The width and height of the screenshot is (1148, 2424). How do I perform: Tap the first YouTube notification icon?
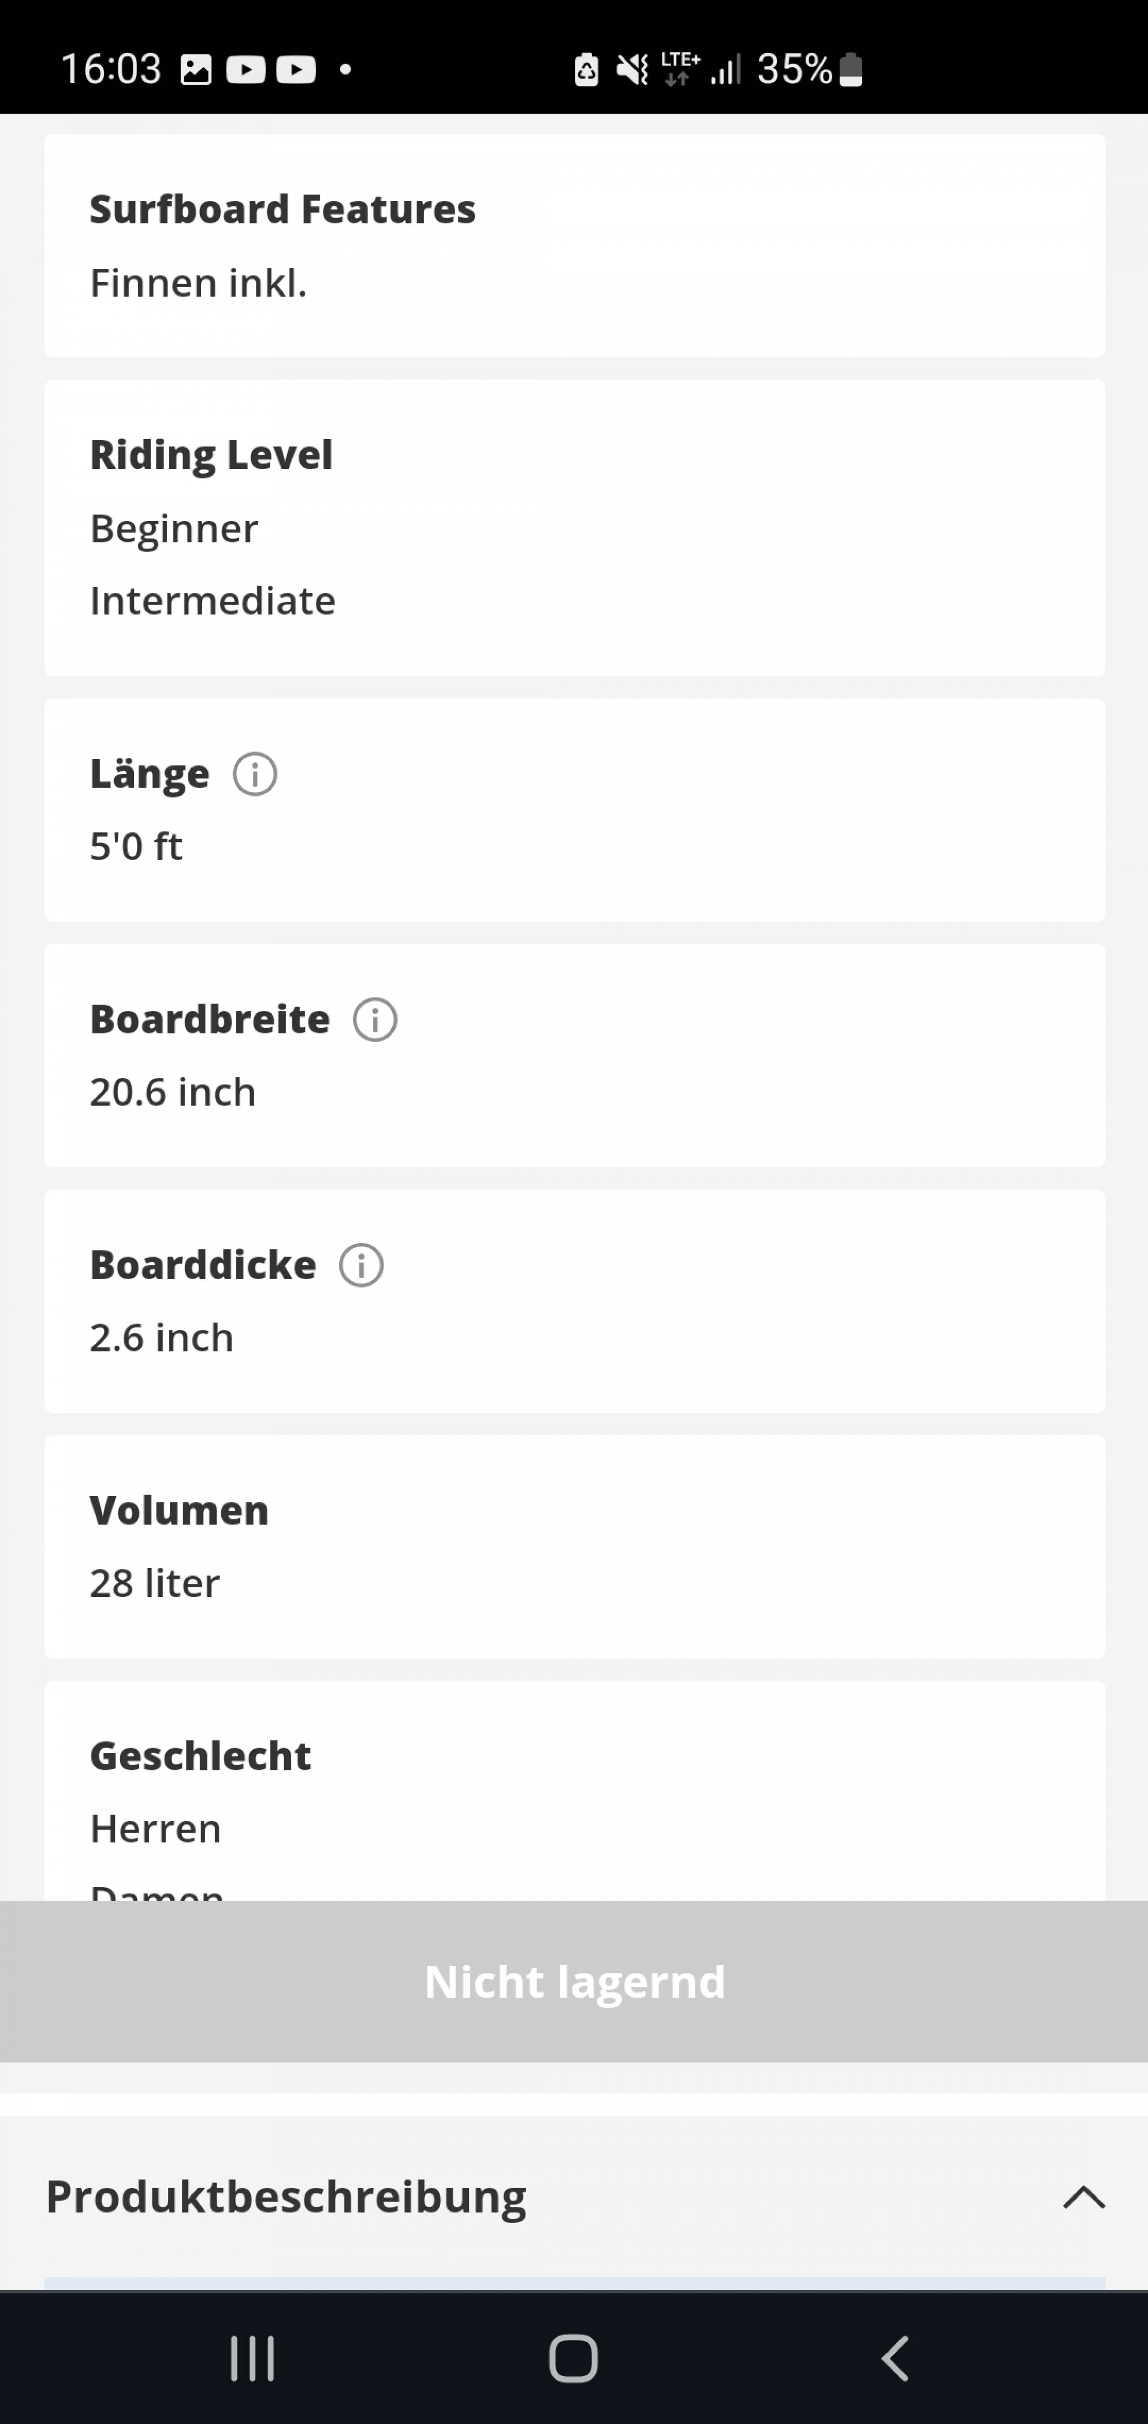(245, 70)
